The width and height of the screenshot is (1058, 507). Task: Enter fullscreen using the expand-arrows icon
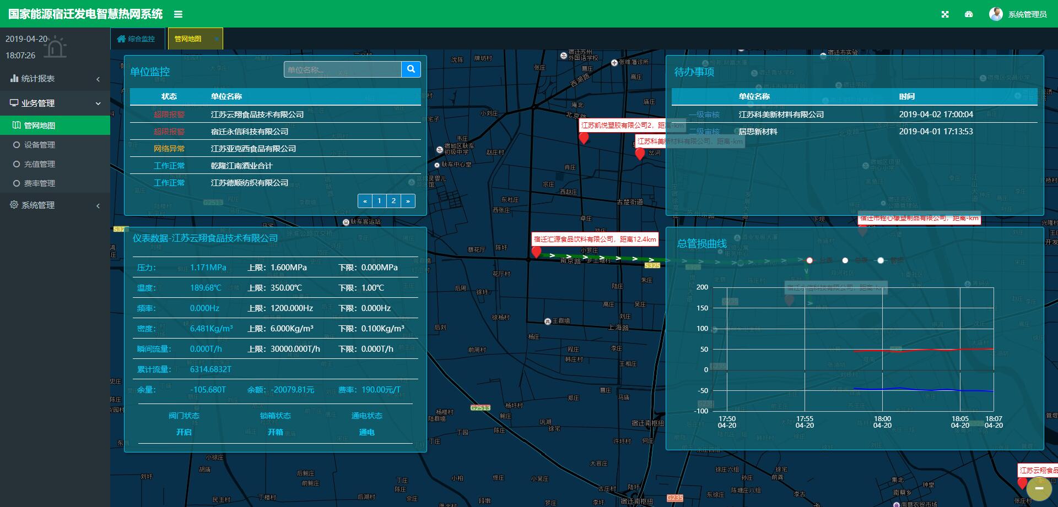coord(945,14)
